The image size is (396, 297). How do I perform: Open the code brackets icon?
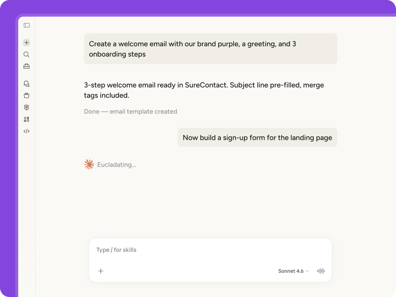click(x=27, y=131)
